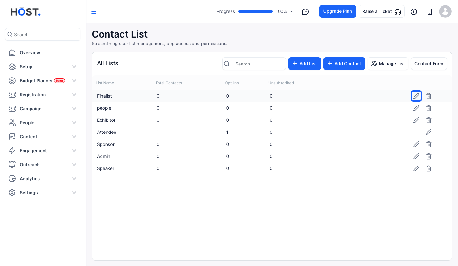Expand the Campaign chevron
The image size is (458, 266).
coord(74,109)
